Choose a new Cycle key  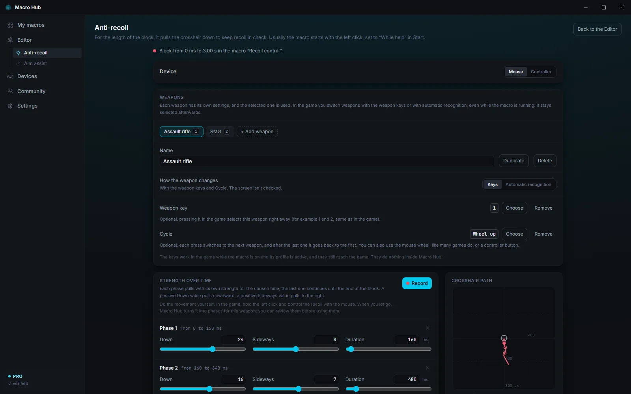point(514,234)
